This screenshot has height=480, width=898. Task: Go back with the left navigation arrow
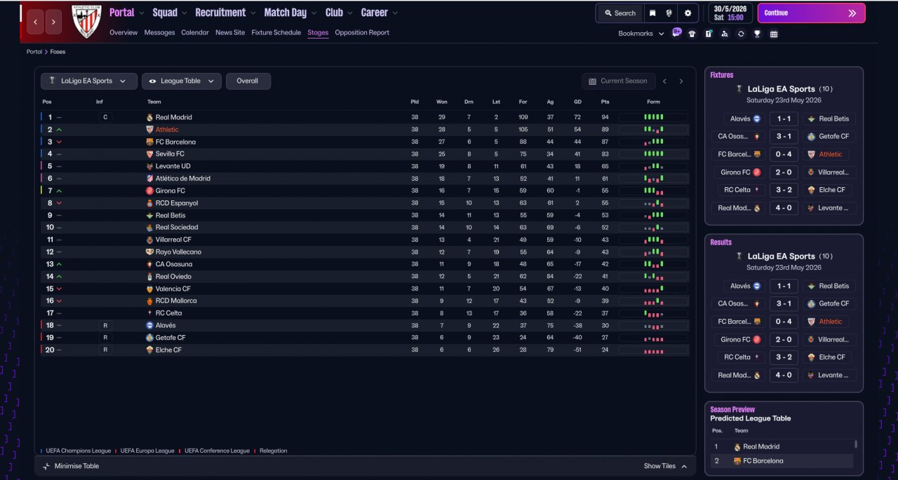[35, 22]
